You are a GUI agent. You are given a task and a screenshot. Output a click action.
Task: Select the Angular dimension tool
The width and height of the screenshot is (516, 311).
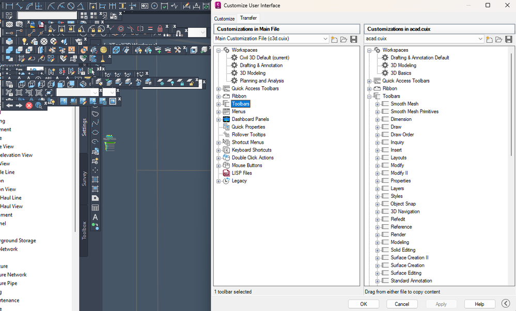coord(80,6)
